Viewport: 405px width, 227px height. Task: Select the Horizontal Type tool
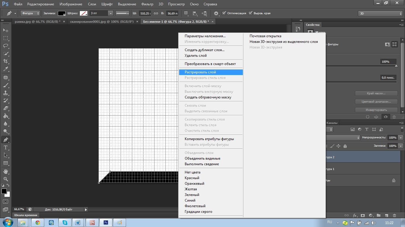click(6, 147)
